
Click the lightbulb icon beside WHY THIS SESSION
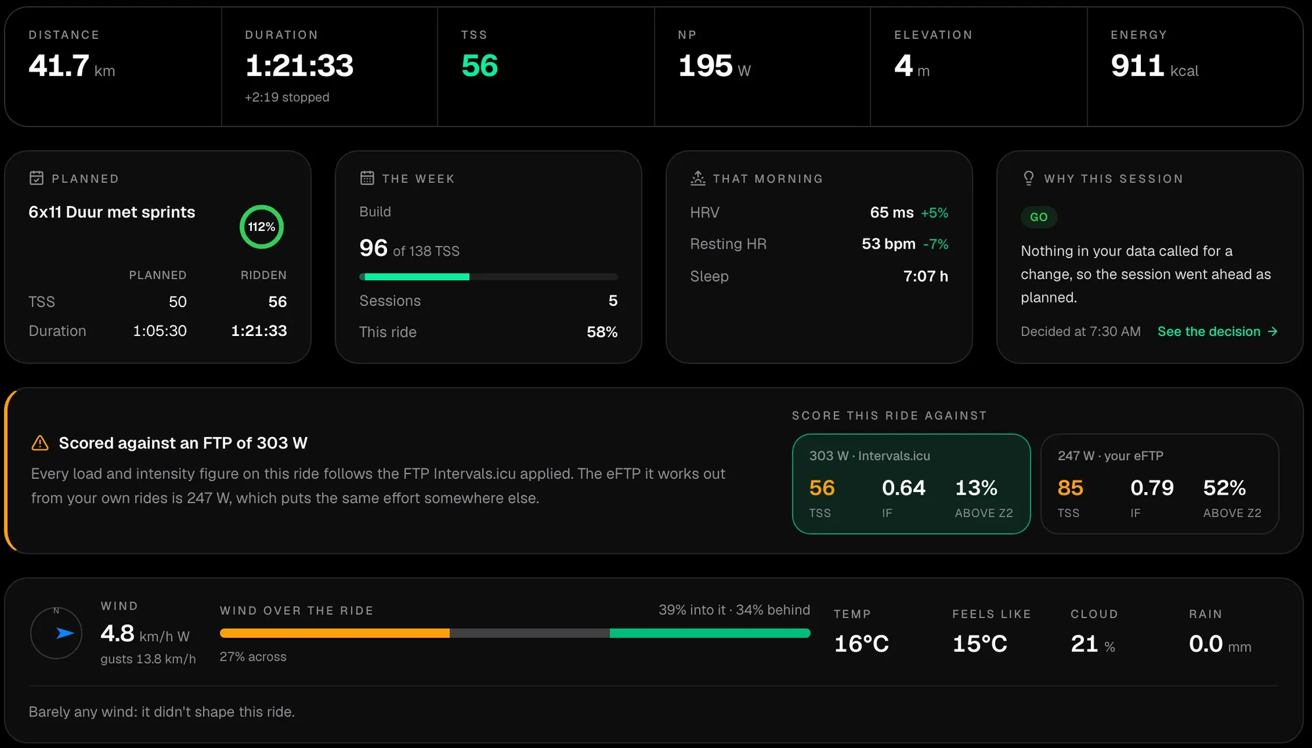(1029, 178)
